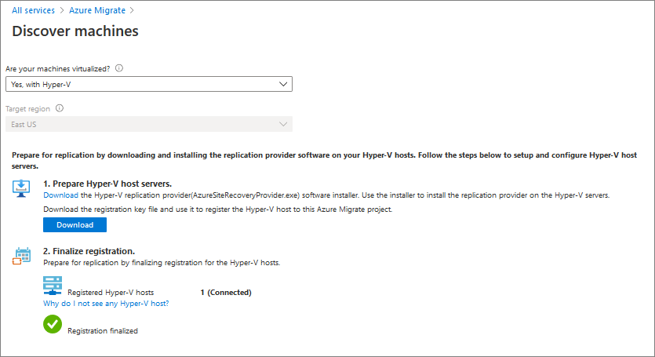
Task: Click the chevron separator after Azure Migrate breadcrumb
Action: pos(132,10)
